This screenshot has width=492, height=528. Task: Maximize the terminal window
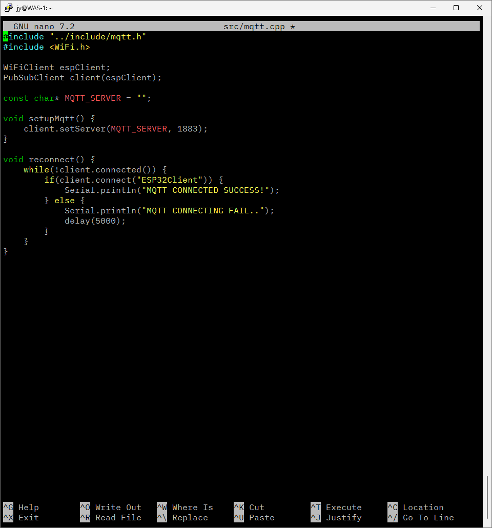(456, 8)
